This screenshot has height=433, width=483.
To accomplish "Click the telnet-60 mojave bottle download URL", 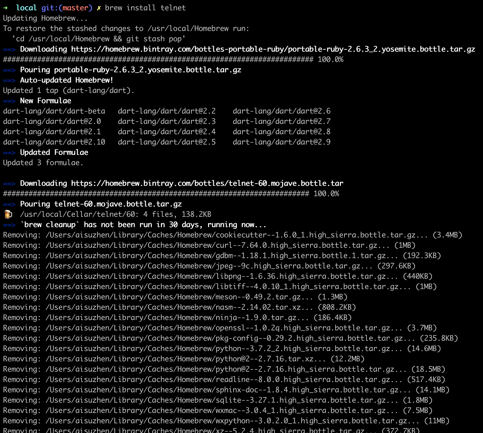I will [207, 183].
